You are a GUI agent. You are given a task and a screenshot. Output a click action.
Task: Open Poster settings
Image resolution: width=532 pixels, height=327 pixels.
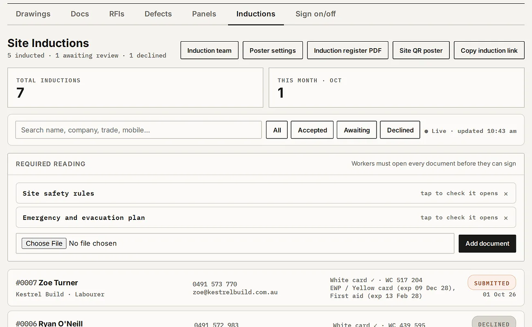click(x=273, y=50)
